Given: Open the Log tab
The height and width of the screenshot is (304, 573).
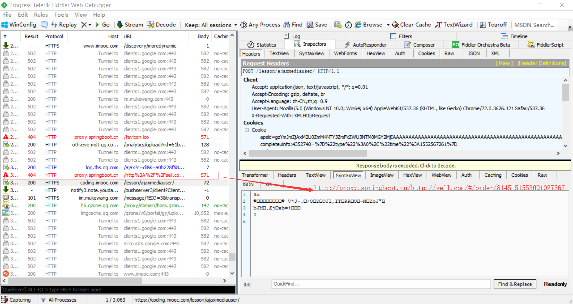Looking at the screenshot, I should (292, 36).
